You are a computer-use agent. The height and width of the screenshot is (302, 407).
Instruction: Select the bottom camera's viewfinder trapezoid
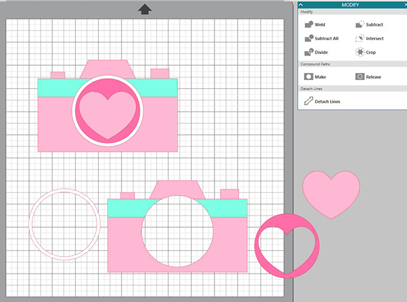coord(177,187)
